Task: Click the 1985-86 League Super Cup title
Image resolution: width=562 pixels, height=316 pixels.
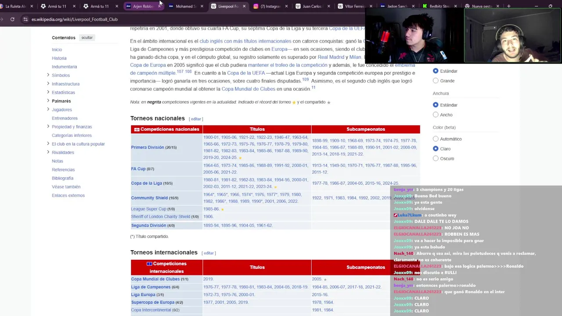Action: pyautogui.click(x=211, y=209)
